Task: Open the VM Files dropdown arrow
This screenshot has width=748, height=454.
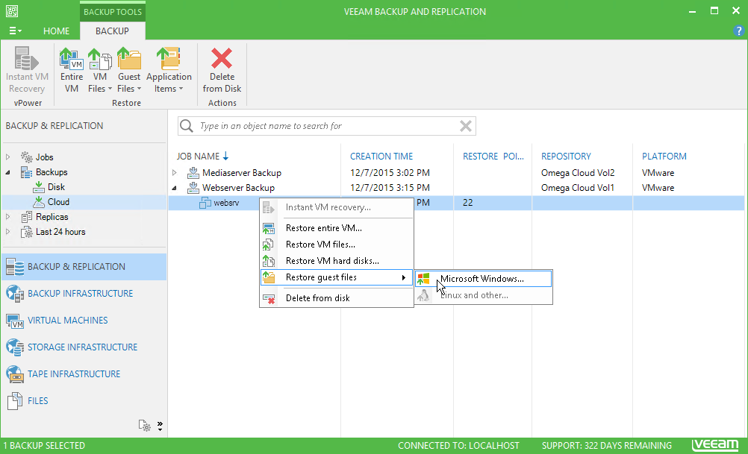Action: tap(110, 89)
